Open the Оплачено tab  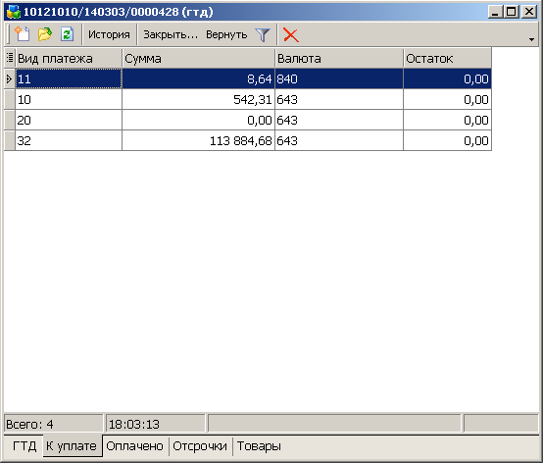[x=134, y=446]
